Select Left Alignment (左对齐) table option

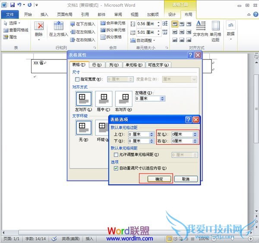84,99
